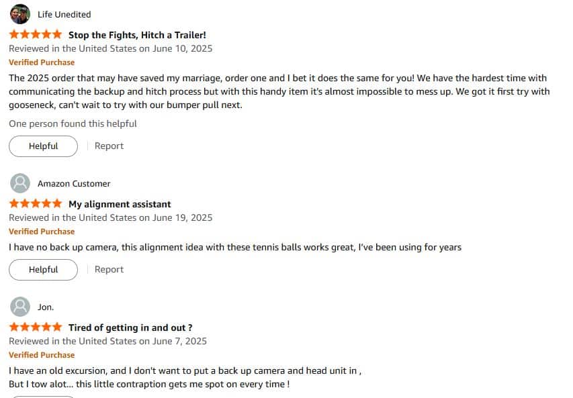Open review titled My alignment assistant
The image size is (573, 398).
120,204
